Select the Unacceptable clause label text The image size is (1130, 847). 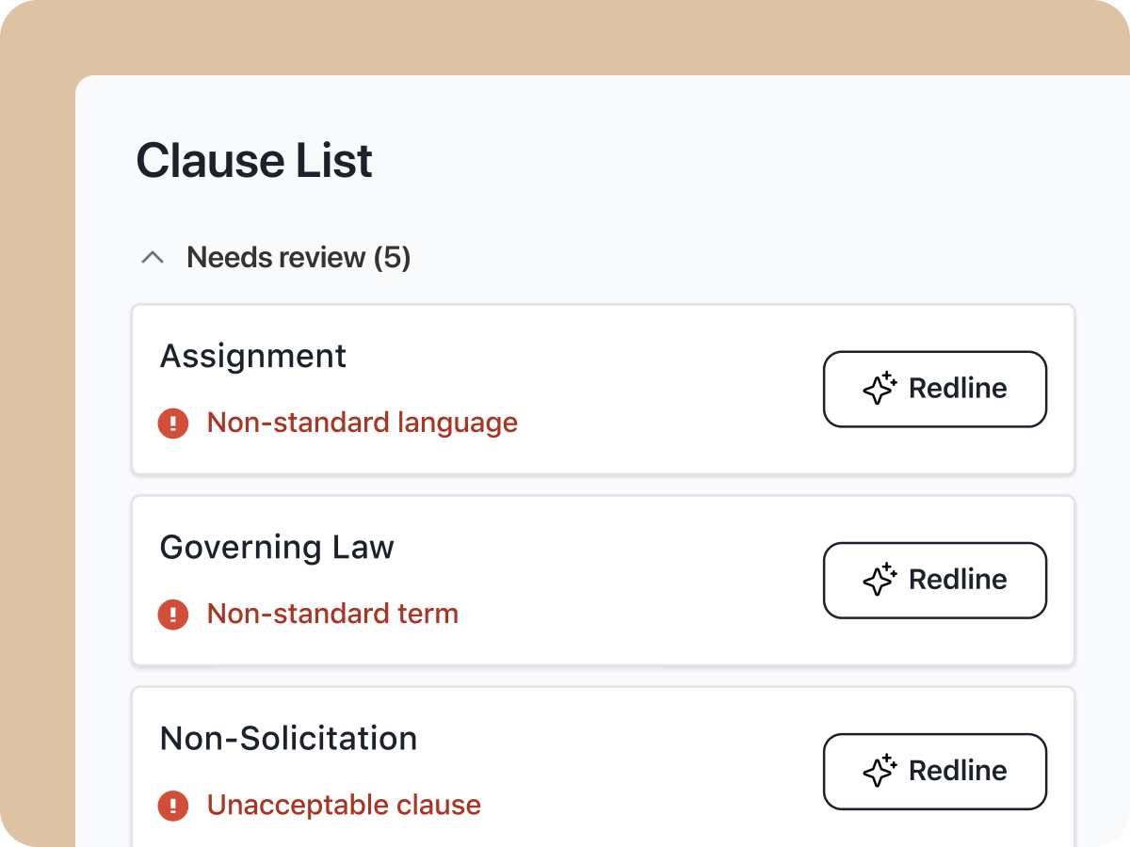tap(343, 806)
